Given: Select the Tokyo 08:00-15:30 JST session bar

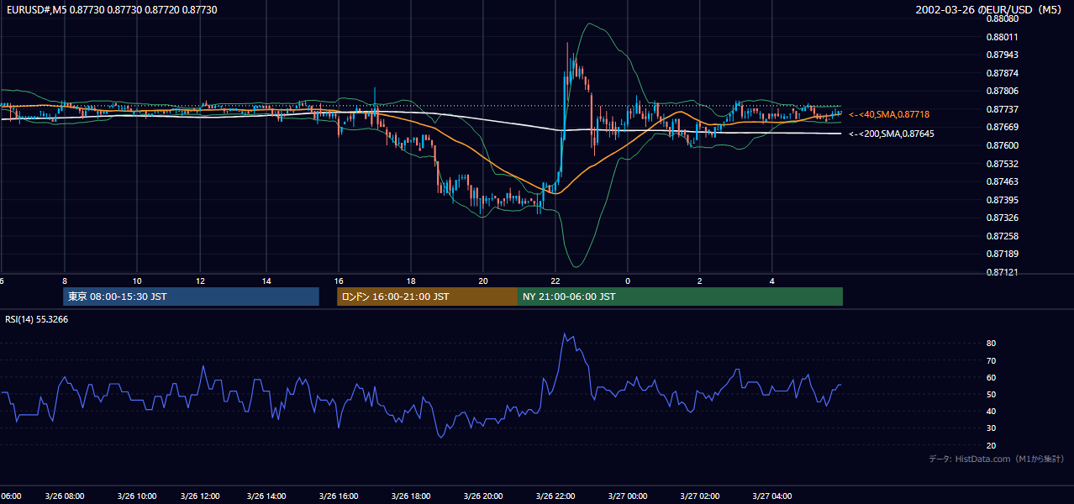Looking at the screenshot, I should click(192, 297).
